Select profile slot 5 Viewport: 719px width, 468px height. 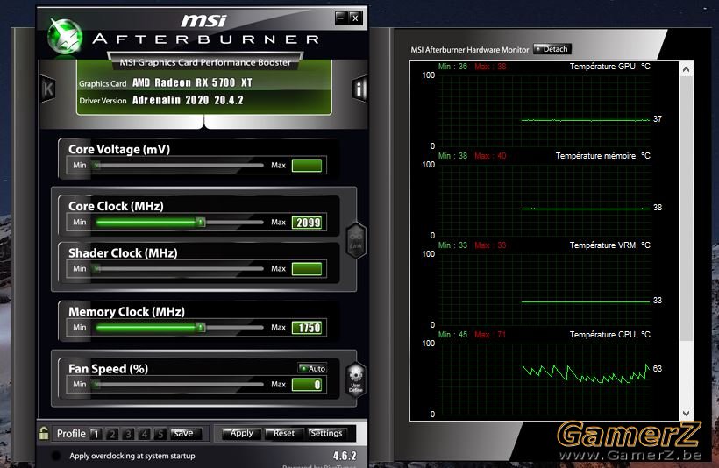(160, 434)
